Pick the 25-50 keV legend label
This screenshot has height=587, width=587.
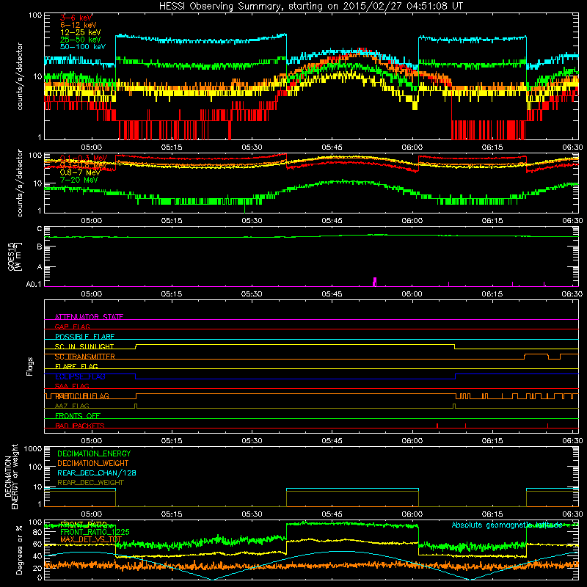tap(80, 40)
